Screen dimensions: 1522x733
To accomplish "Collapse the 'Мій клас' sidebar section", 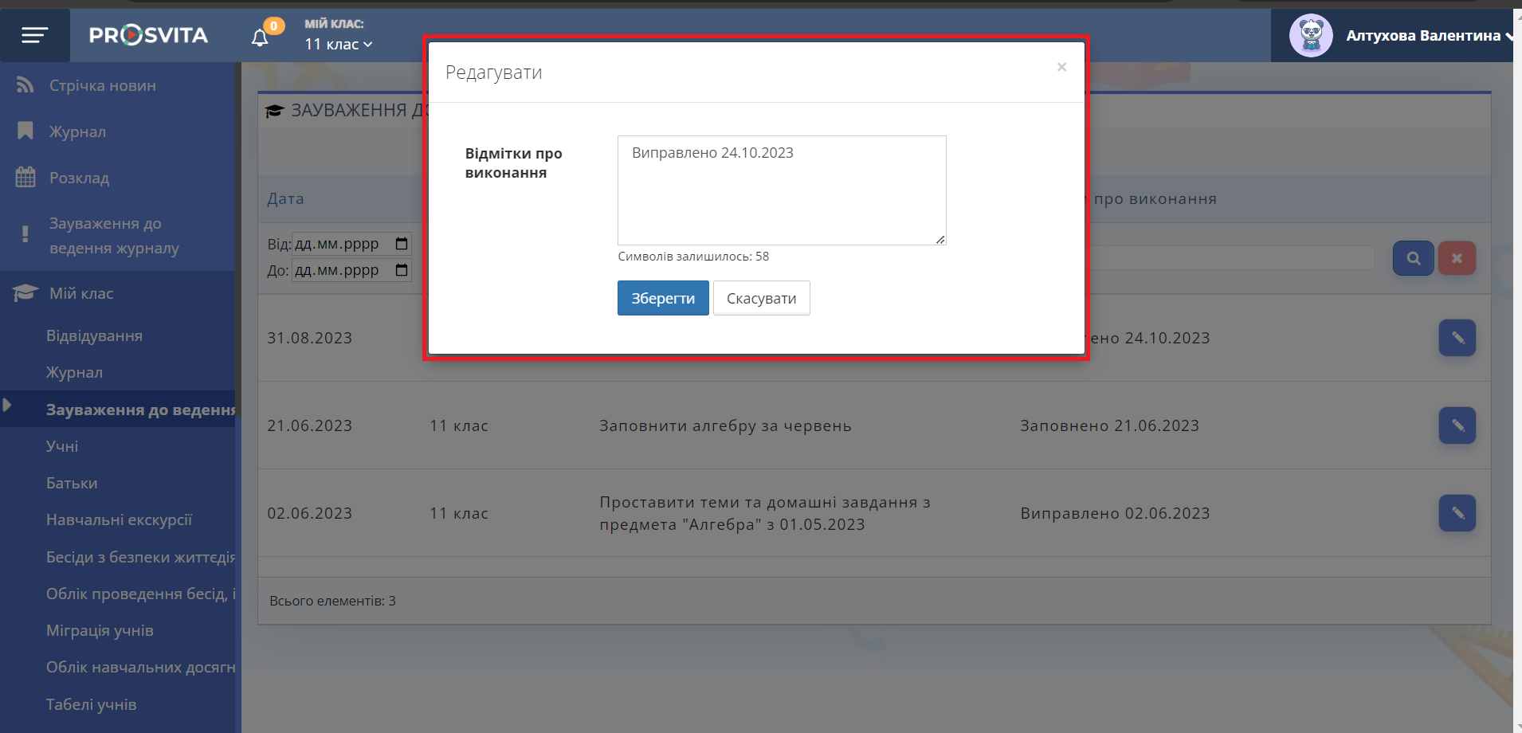I will coord(81,293).
